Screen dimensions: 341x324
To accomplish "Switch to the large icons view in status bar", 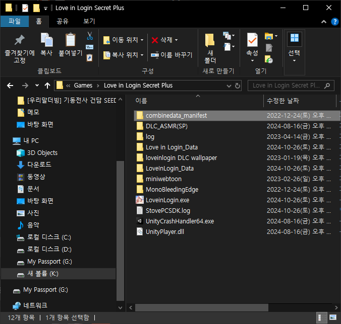I will coord(332,318).
